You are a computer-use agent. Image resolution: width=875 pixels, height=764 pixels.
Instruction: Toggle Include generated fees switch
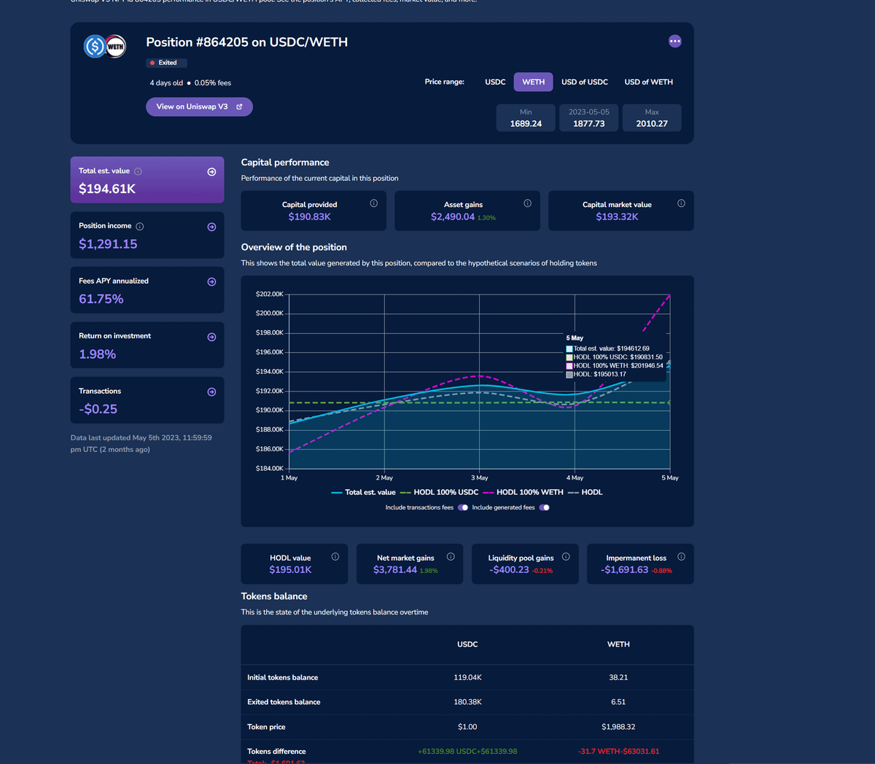[x=544, y=507]
